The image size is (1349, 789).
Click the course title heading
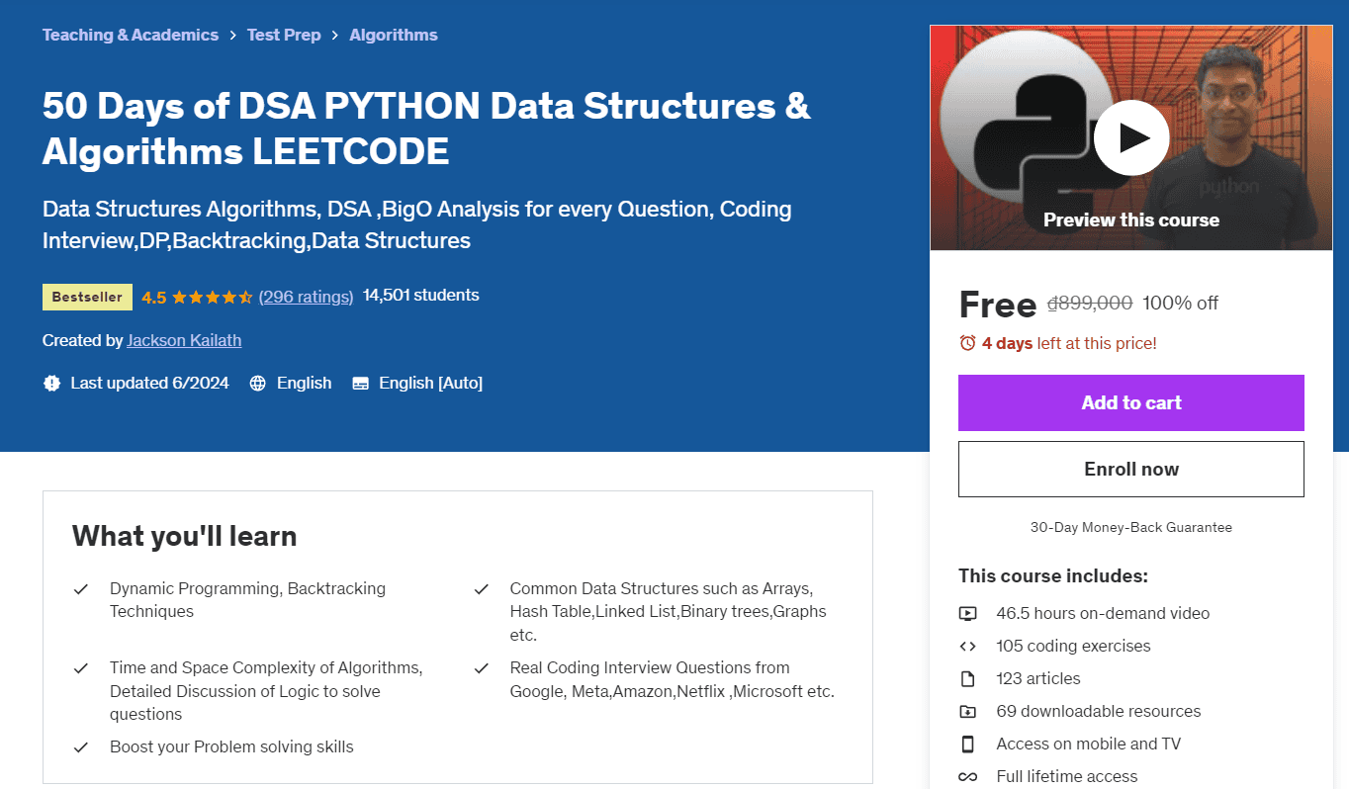point(426,129)
